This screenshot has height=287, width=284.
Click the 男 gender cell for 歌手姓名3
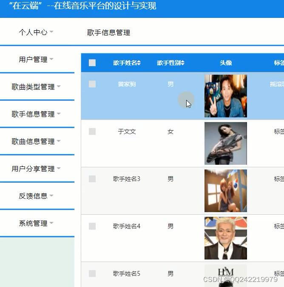pyautogui.click(x=170, y=179)
